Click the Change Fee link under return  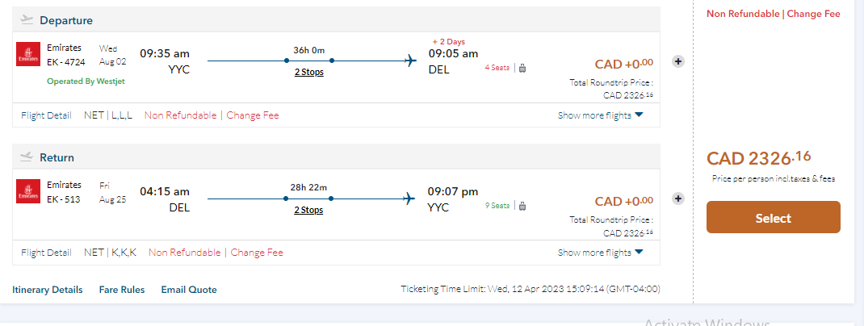tap(257, 253)
